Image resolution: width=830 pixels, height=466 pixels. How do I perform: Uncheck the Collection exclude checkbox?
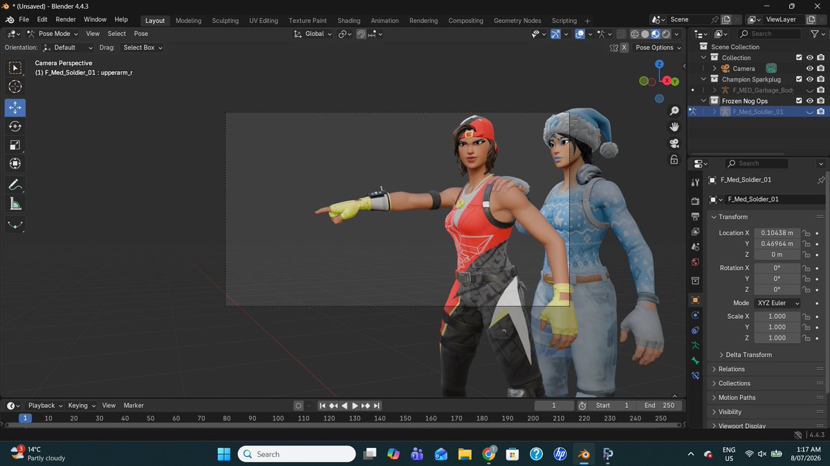pos(799,58)
